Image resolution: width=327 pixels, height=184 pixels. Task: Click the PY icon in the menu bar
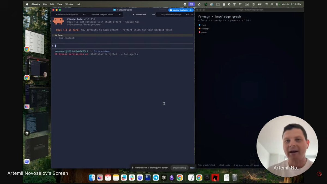(x=247, y=4)
